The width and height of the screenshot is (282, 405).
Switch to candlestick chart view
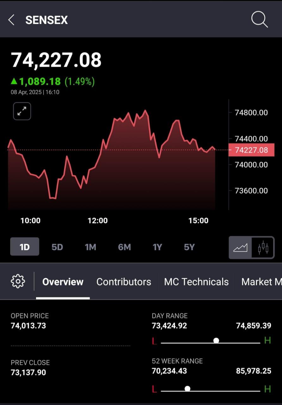point(263,247)
